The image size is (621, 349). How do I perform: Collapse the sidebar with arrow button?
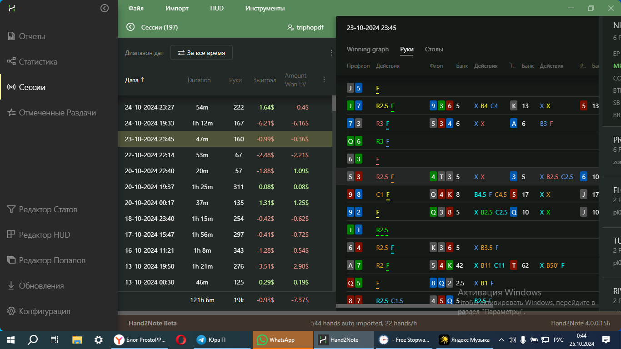(105, 8)
